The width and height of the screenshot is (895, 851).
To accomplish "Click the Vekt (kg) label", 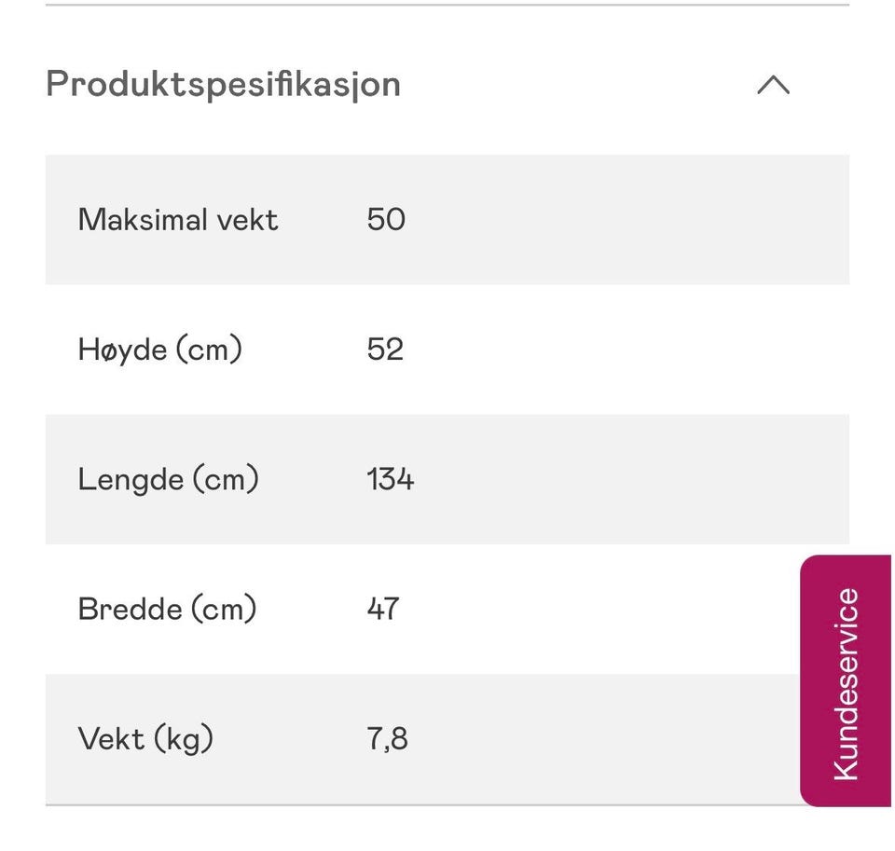I will 145,739.
